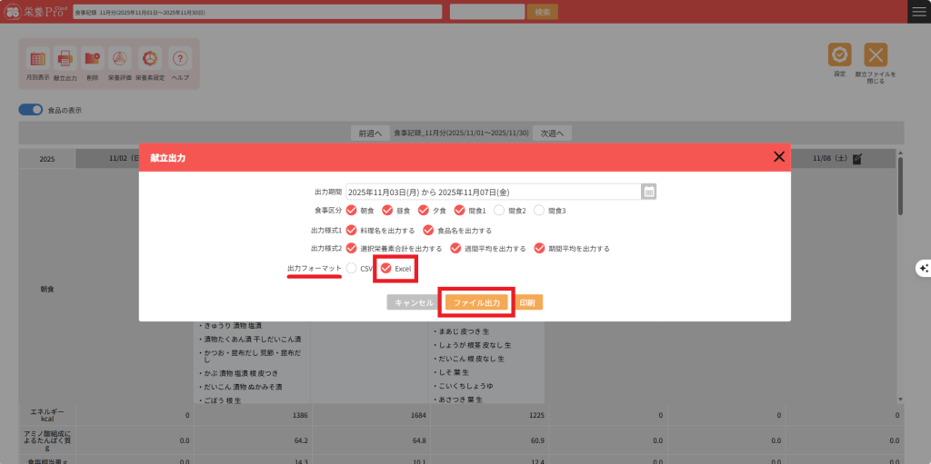The width and height of the screenshot is (931, 464).
Task: Select the Excel output format option
Action: tap(386, 268)
